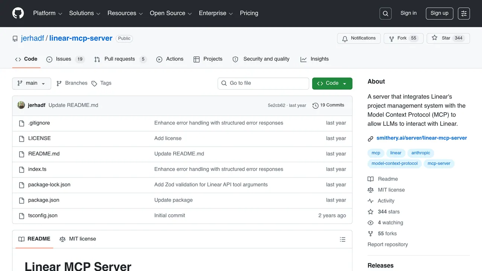This screenshot has width=482, height=271.
Task: Open the main branch selector dropdown
Action: coord(32,83)
